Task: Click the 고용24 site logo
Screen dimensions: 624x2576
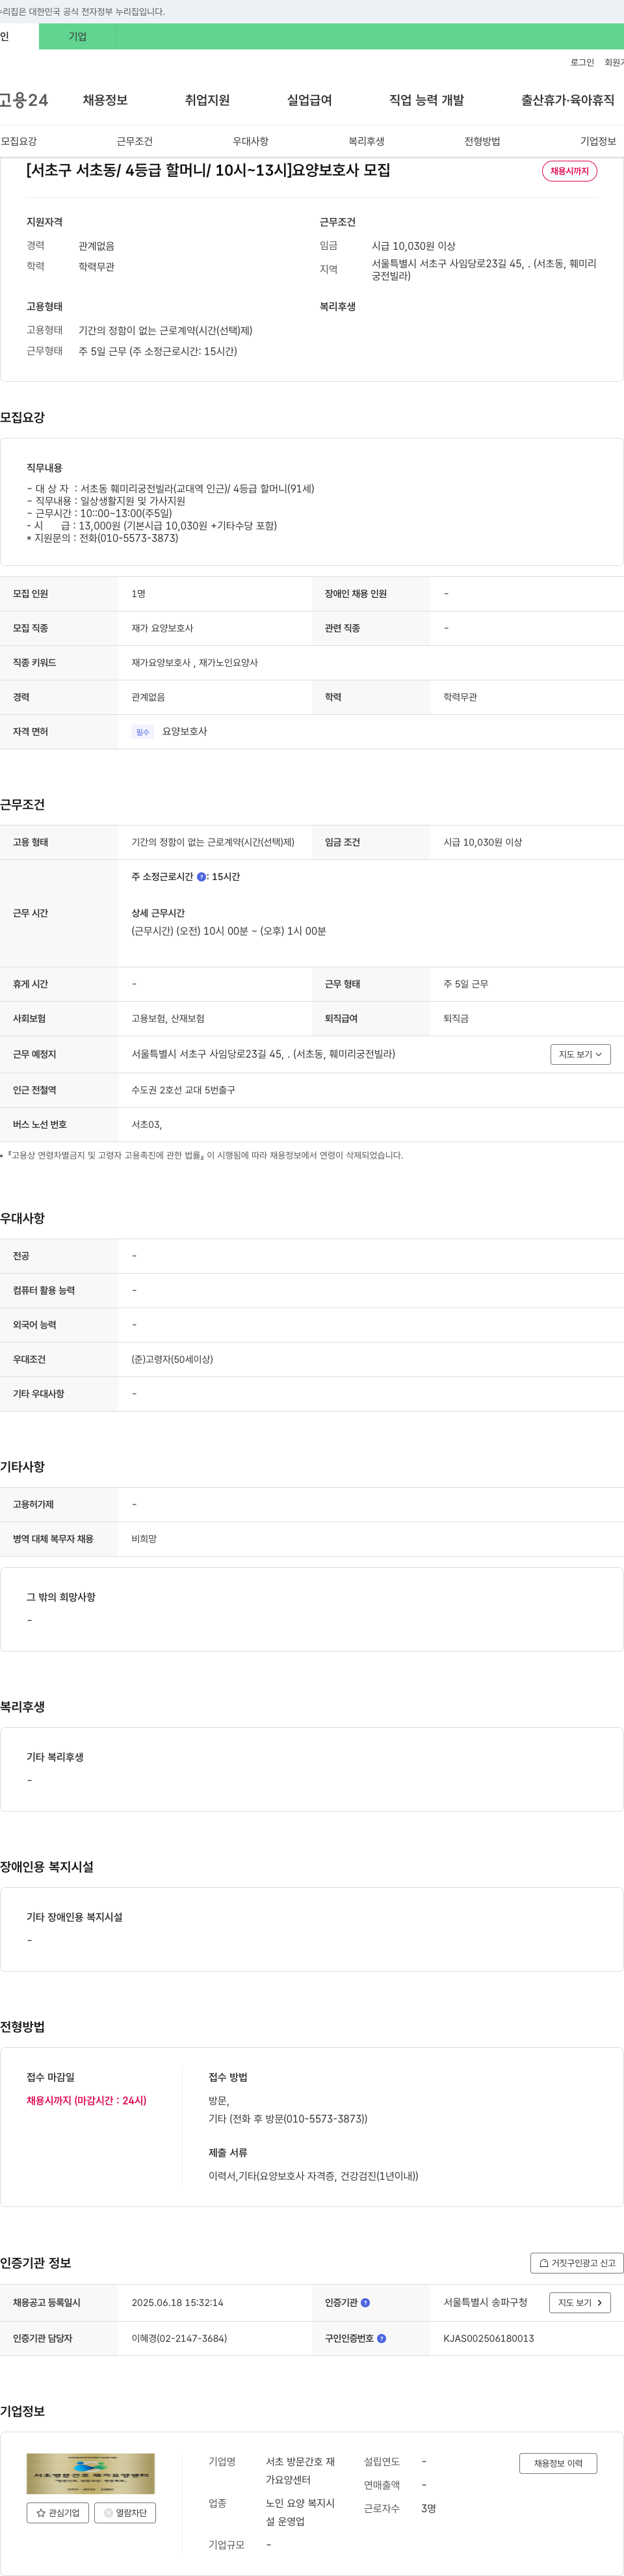Action: click(24, 100)
